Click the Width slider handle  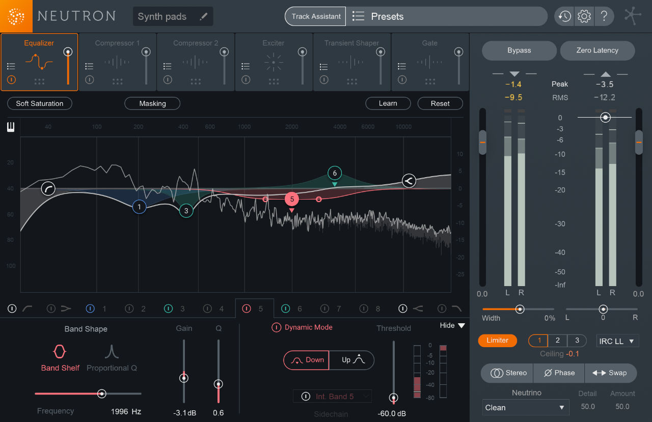coord(520,309)
